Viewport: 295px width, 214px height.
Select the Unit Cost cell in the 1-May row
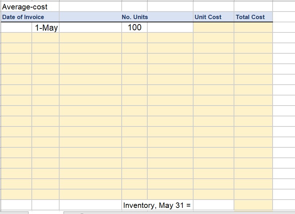point(213,27)
